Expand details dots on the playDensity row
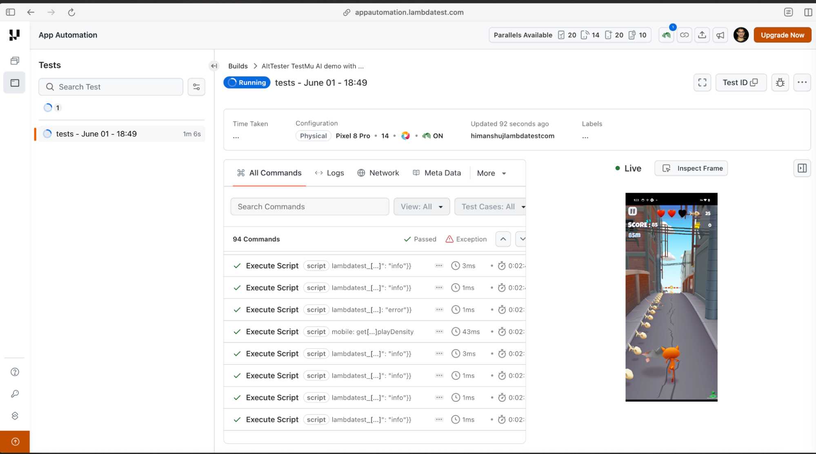The image size is (816, 454). click(x=439, y=332)
